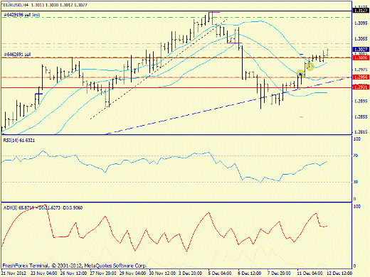
Task: Select the 'ADX(5) 65.8714' indicator label
Action: pos(18,208)
